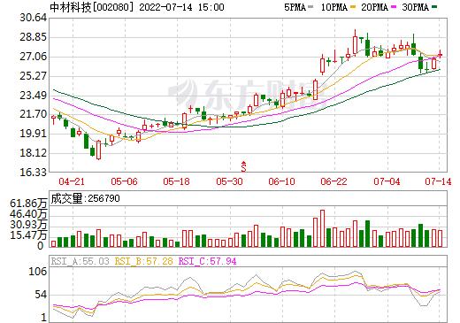460x323 pixels.
Task: Click the 5PMA gray legend swatch
Action: [x=310, y=7]
